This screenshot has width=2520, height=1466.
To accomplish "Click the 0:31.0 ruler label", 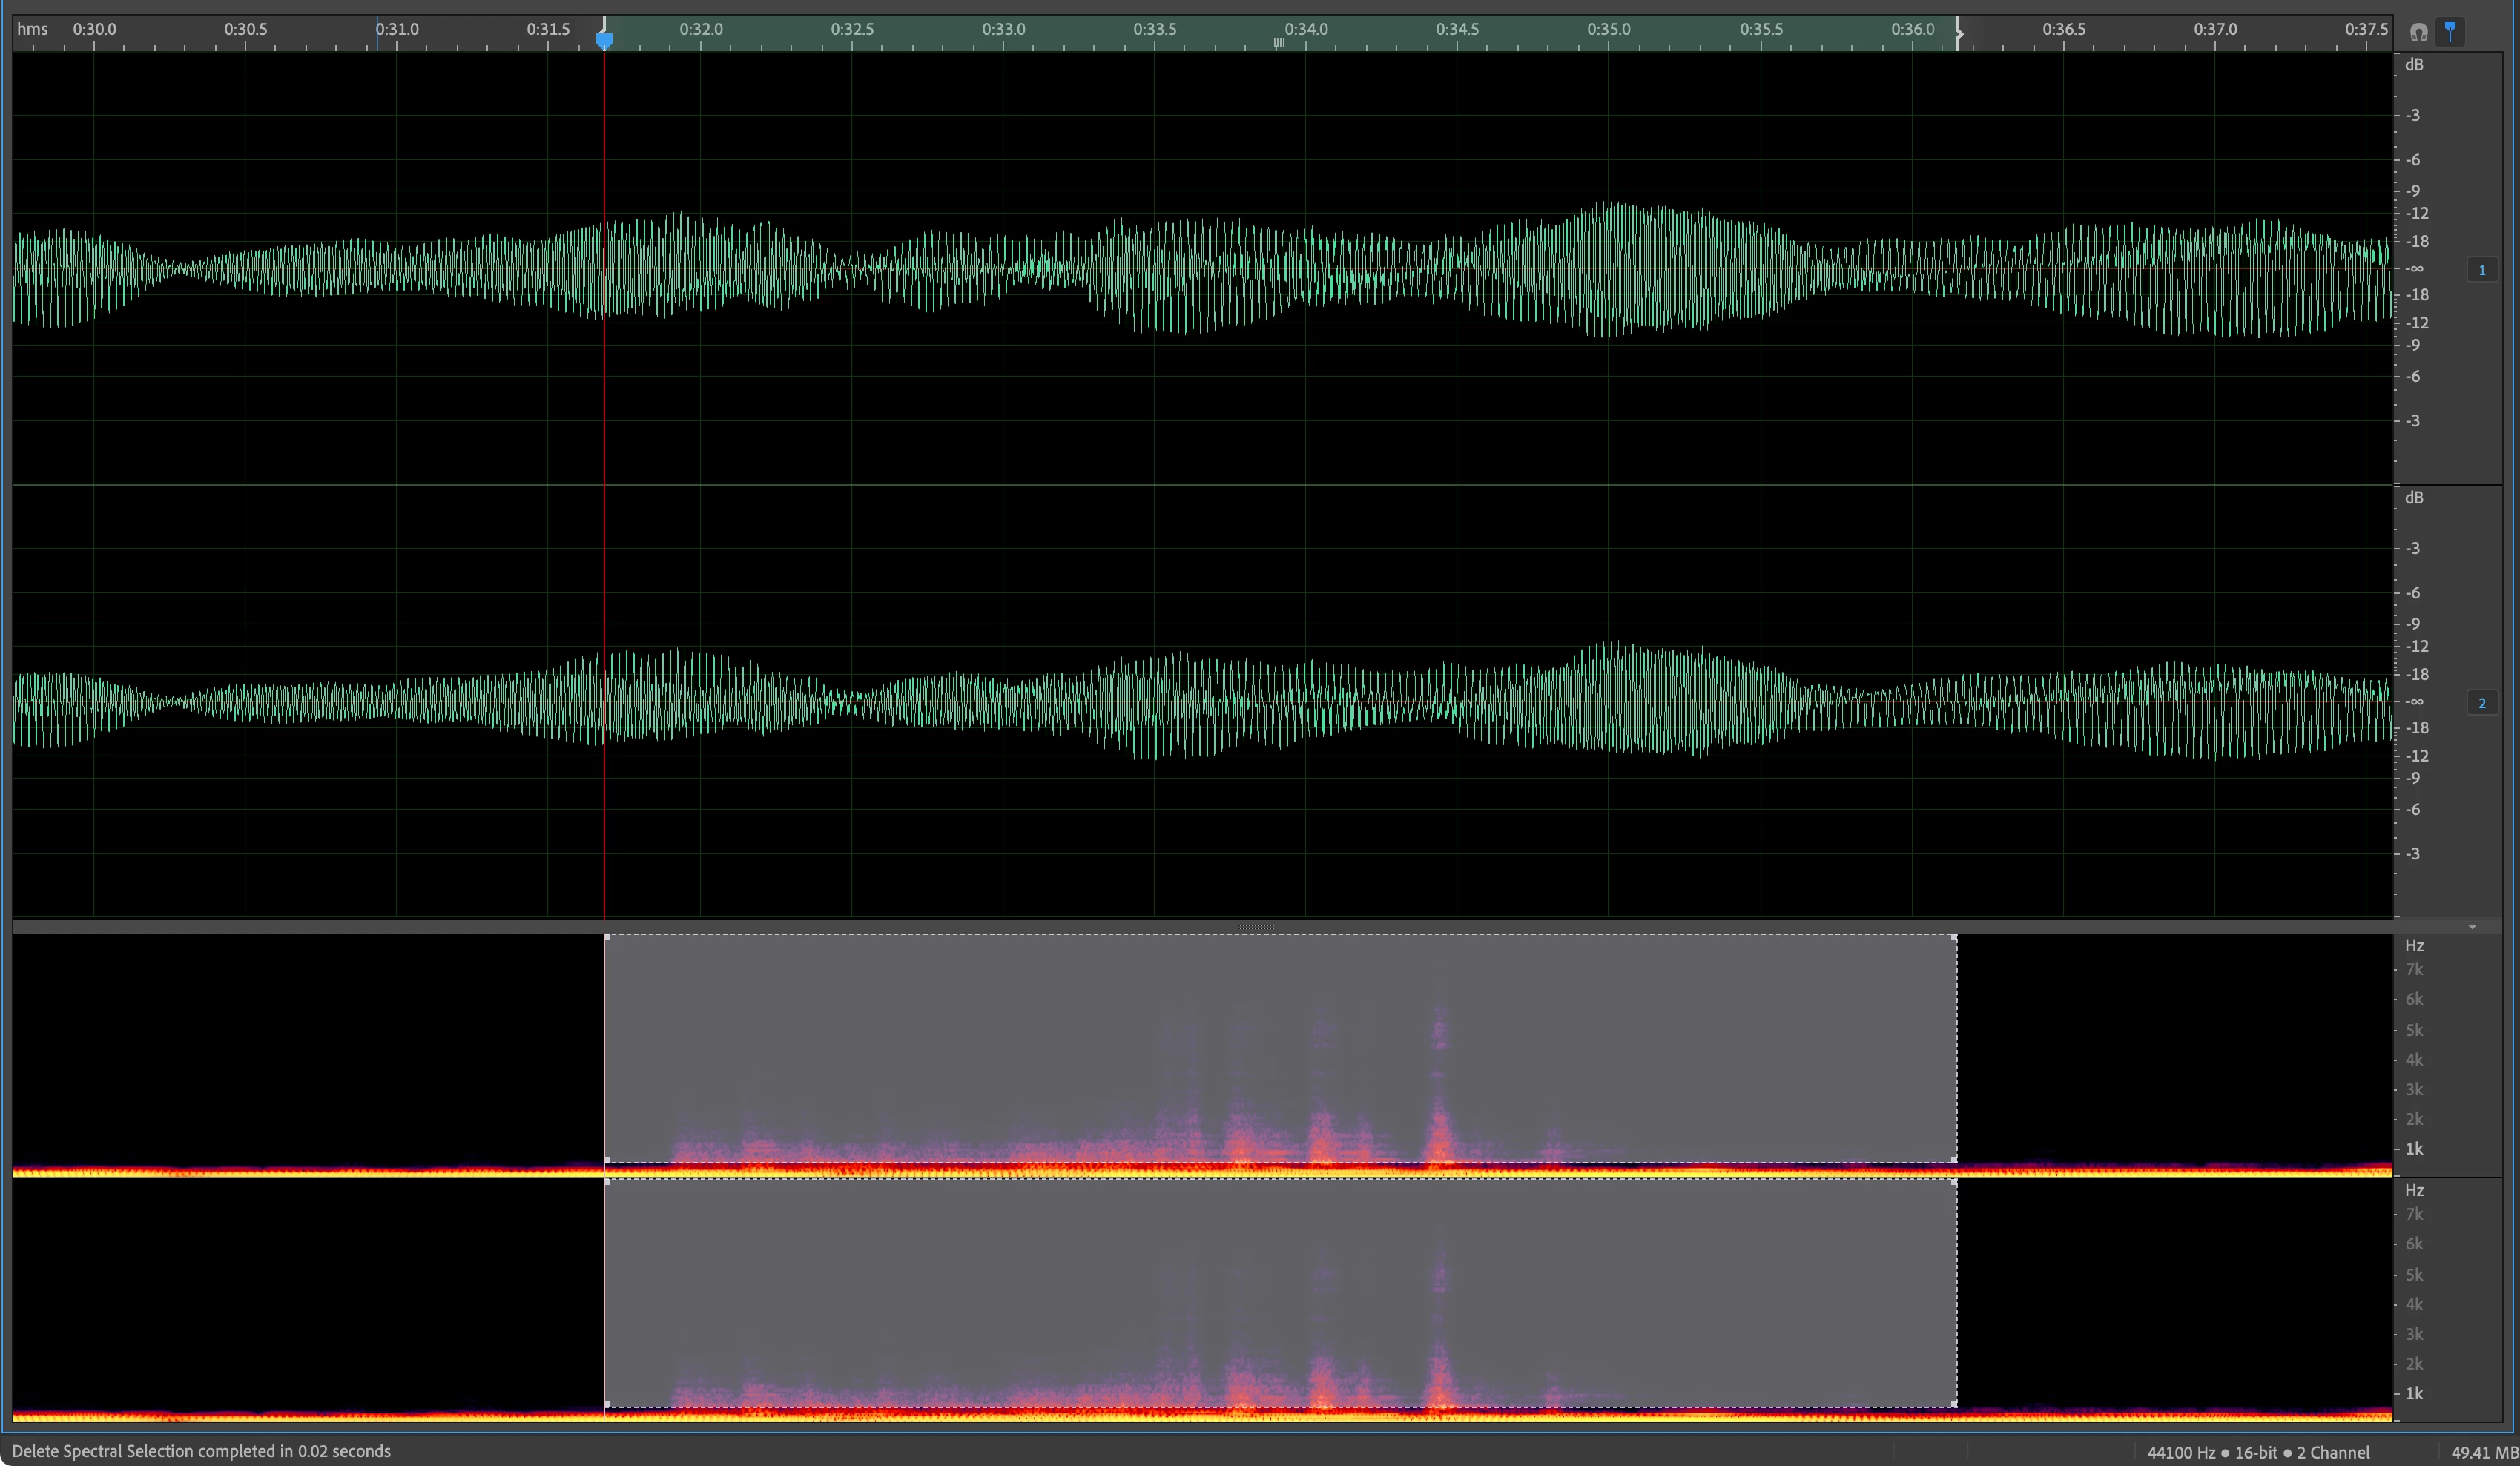I will click(x=397, y=29).
